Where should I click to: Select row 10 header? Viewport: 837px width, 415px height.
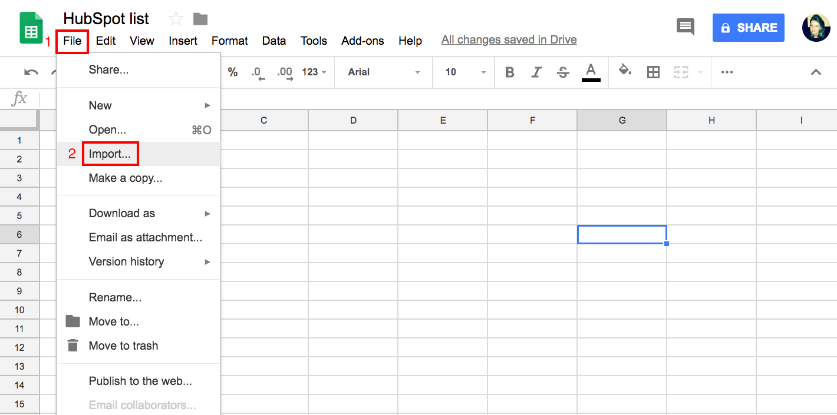pos(19,310)
